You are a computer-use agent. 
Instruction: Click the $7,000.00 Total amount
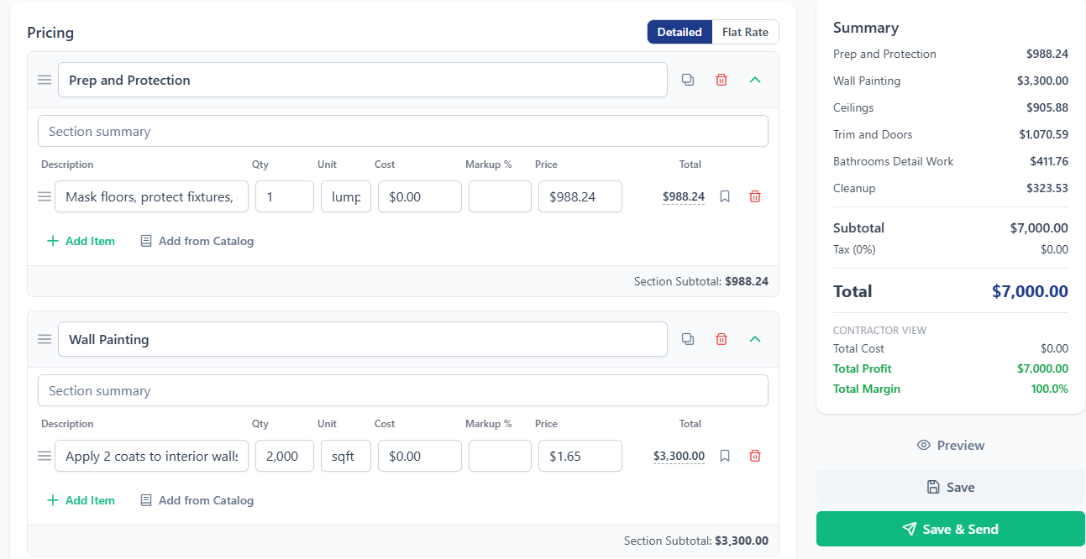click(1030, 291)
